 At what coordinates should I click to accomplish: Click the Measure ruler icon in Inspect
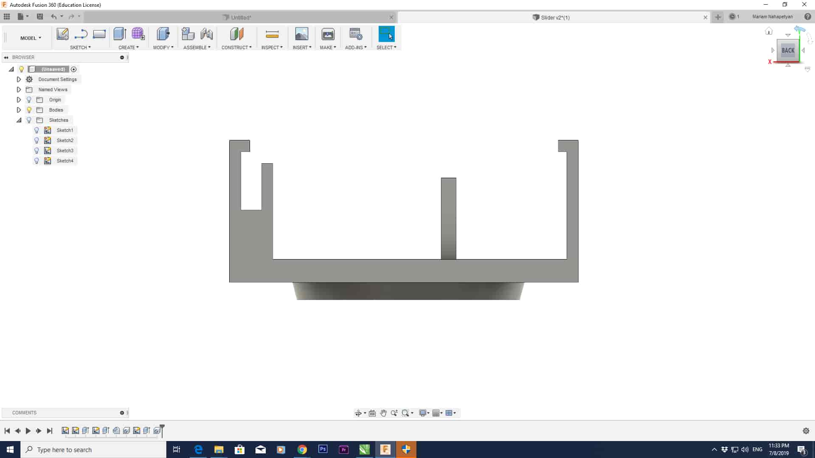[x=272, y=34]
